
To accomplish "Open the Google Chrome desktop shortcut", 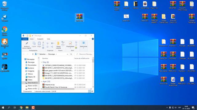I will 5,31.
